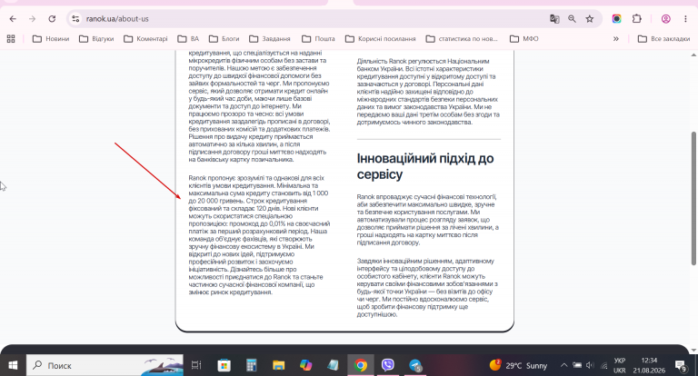Open the notepad-style app on taskbar

pyautogui.click(x=333, y=365)
